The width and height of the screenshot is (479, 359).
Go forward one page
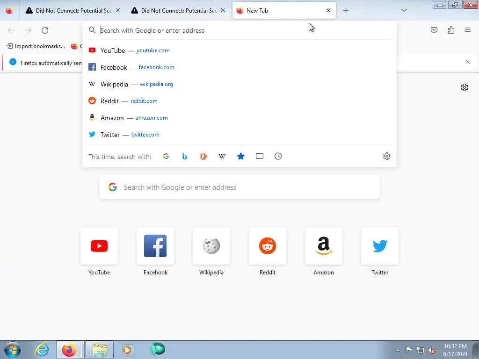coord(28,30)
